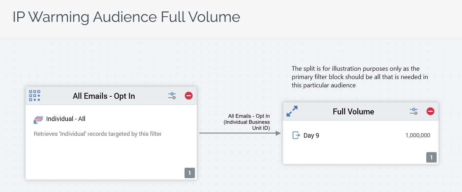Click the Individual - All records icon
Image resolution: width=462 pixels, height=192 pixels.
click(x=38, y=120)
